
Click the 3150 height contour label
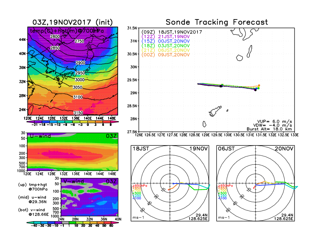78,113
